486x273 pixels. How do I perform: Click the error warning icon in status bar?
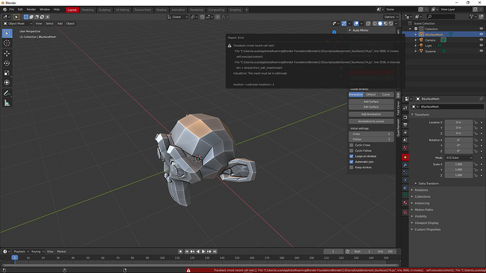tap(189, 270)
